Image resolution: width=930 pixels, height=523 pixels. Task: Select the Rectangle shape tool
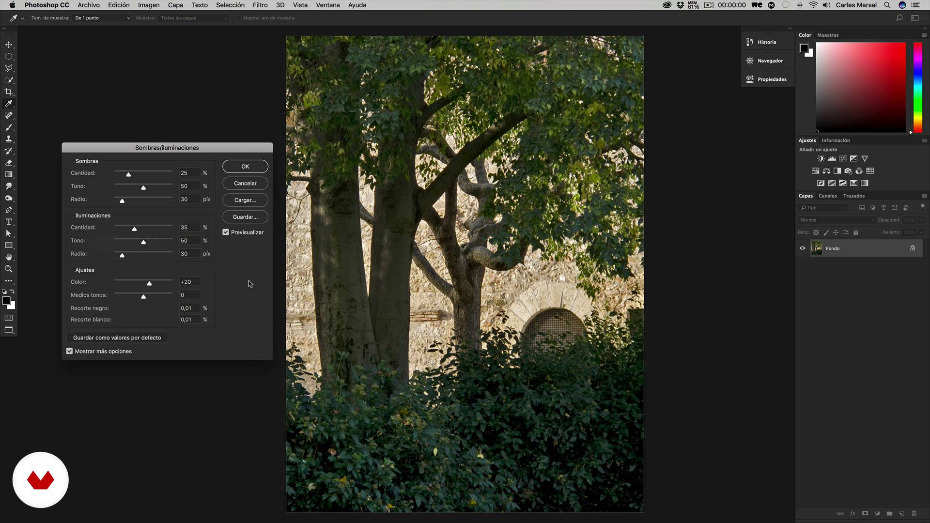click(9, 246)
